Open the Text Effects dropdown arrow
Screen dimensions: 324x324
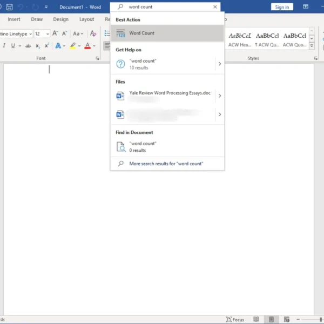point(64,46)
